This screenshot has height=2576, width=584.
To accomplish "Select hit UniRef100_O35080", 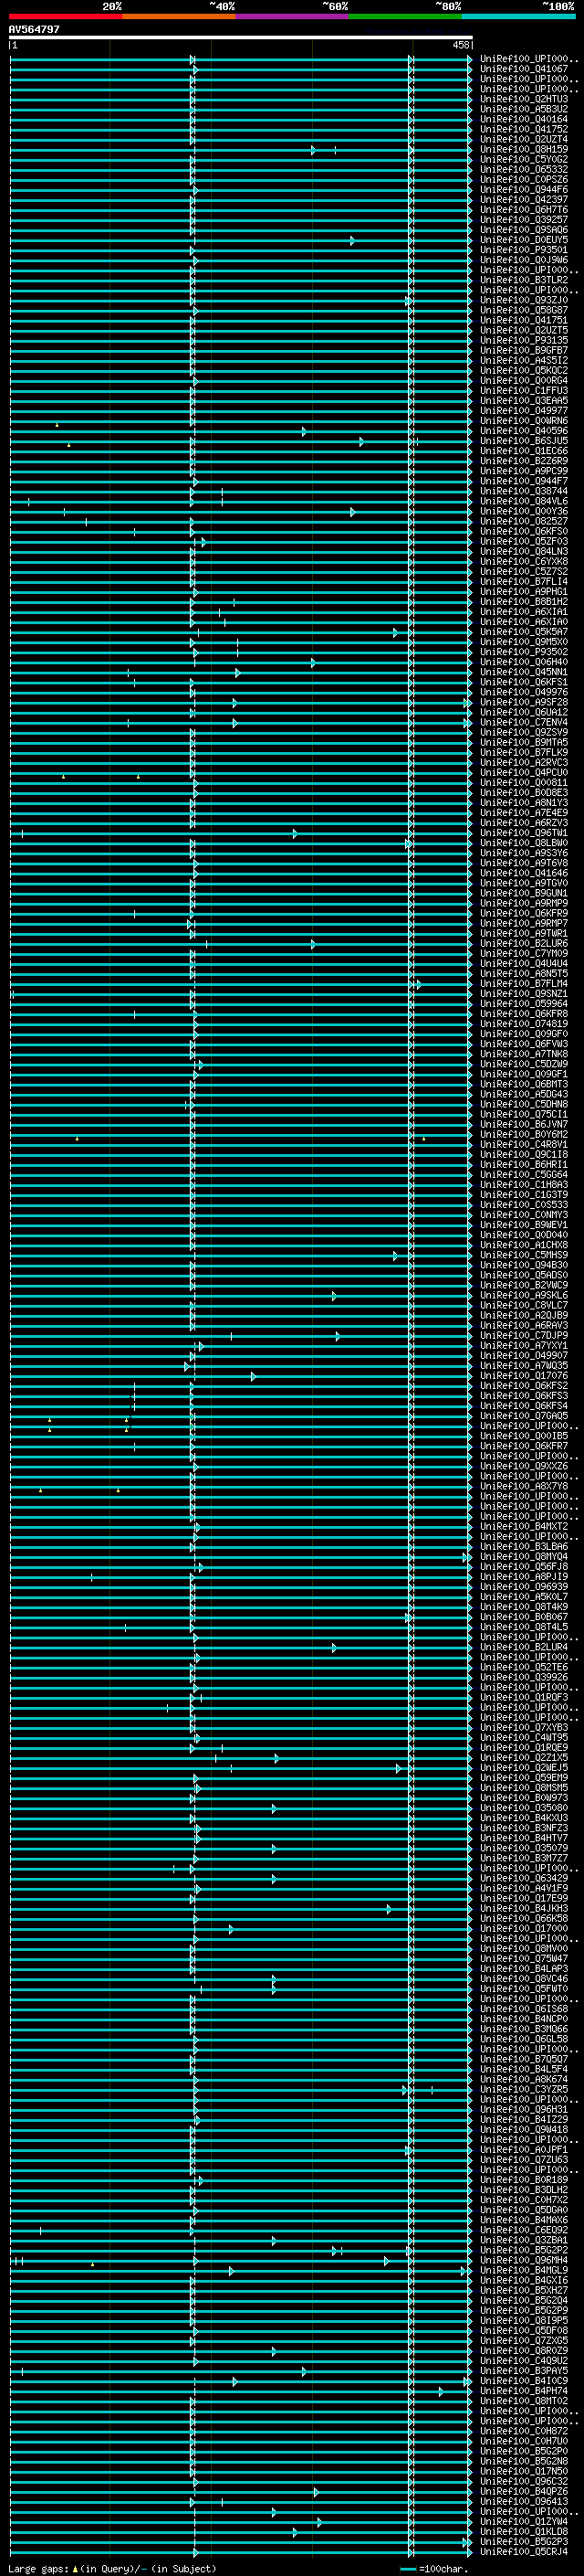I will (524, 1807).
